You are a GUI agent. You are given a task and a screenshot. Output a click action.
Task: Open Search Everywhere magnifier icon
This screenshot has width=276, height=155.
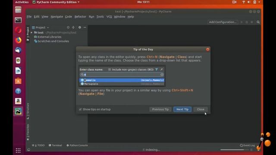pyautogui.click(x=258, y=22)
